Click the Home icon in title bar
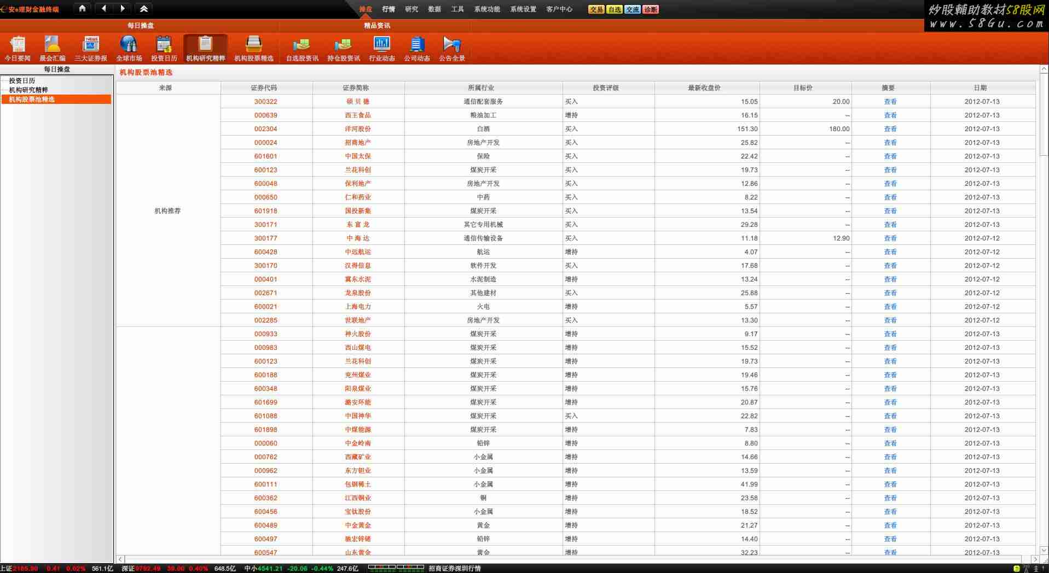The height and width of the screenshot is (573, 1049). coord(82,8)
